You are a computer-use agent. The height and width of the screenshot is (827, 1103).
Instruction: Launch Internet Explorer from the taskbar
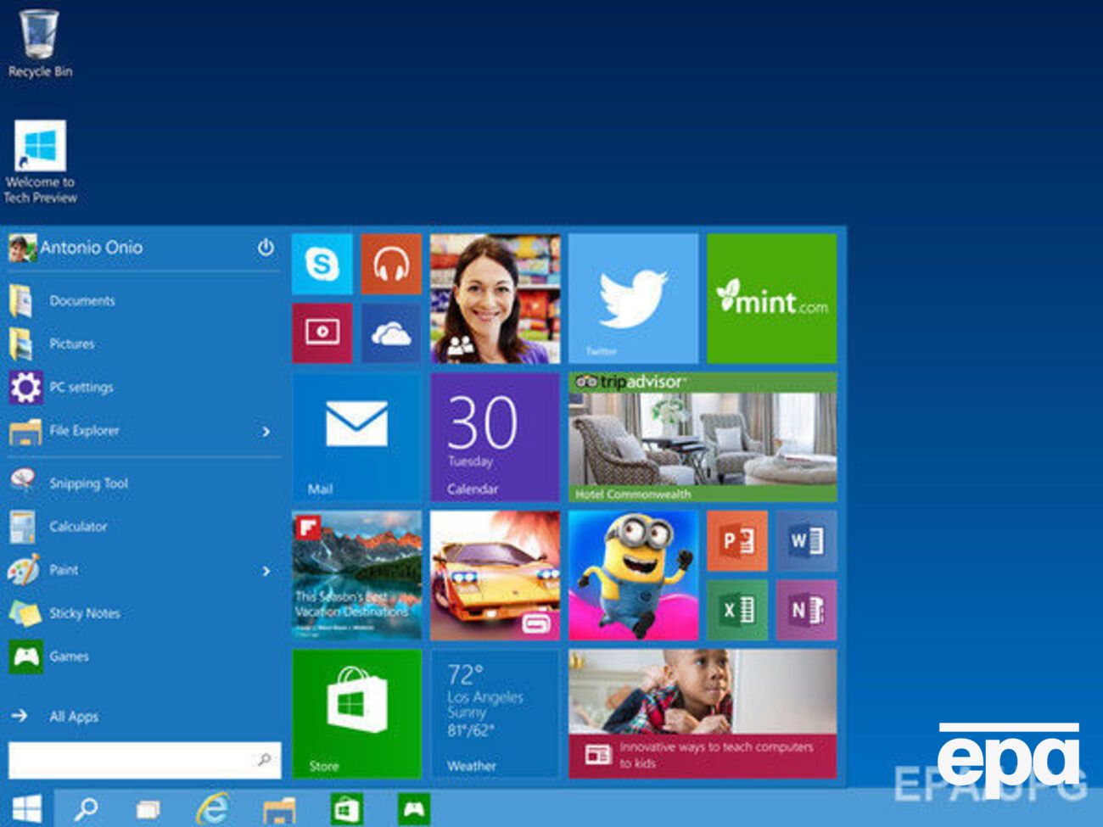[x=212, y=809]
